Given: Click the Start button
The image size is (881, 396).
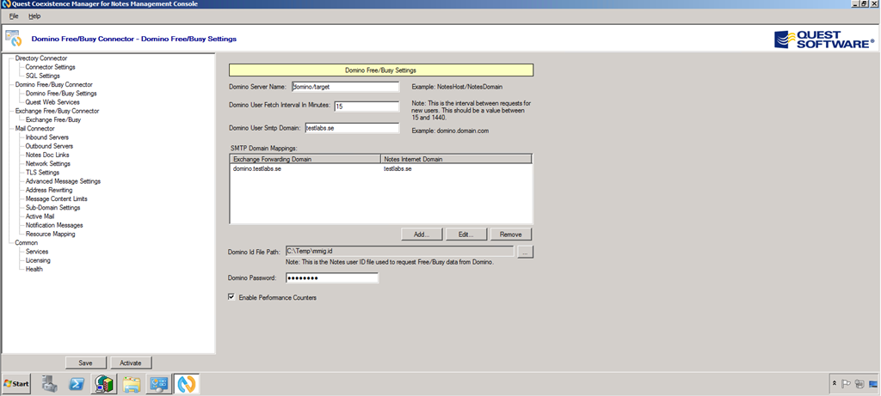Looking at the screenshot, I should (16, 384).
